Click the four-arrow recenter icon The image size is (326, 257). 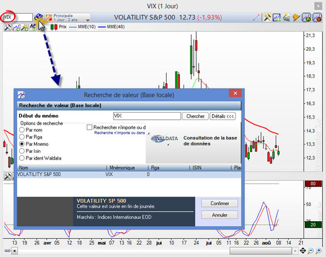(x=303, y=251)
